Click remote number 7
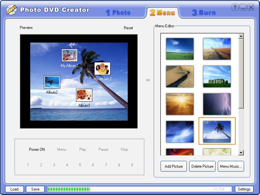 pyautogui.click(x=106, y=165)
